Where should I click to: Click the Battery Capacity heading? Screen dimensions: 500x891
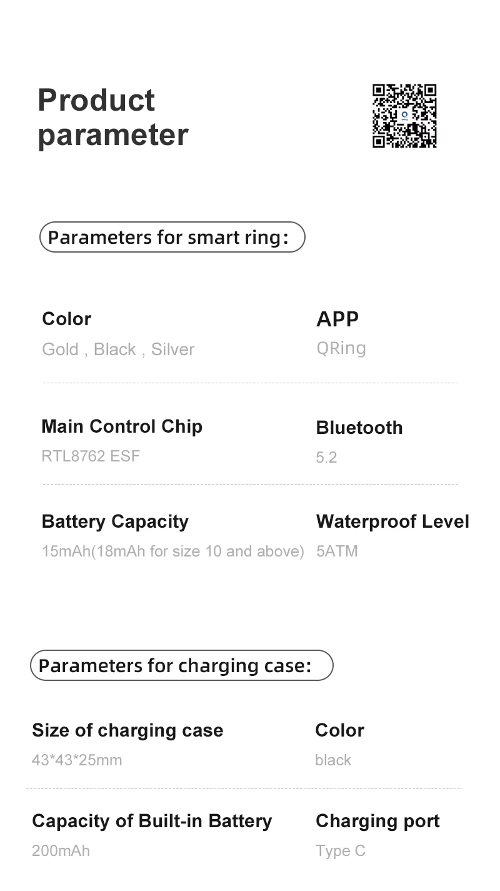(x=115, y=521)
